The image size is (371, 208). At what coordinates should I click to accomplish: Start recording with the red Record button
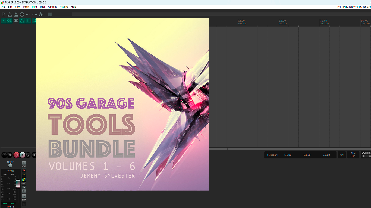(16, 155)
